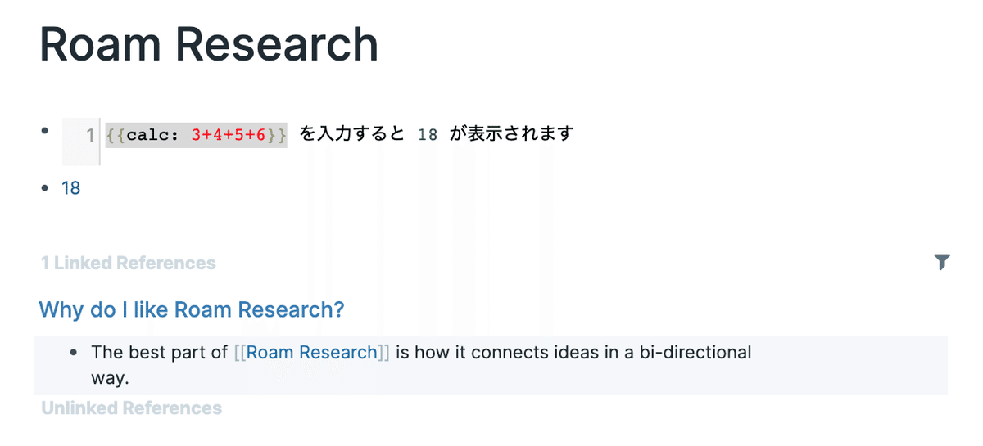The image size is (983, 446).
Task: Open the "Why do I like Roam Research?" page
Action: [x=192, y=309]
